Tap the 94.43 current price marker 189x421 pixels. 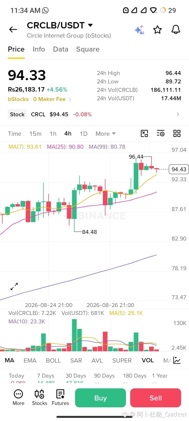click(x=179, y=169)
